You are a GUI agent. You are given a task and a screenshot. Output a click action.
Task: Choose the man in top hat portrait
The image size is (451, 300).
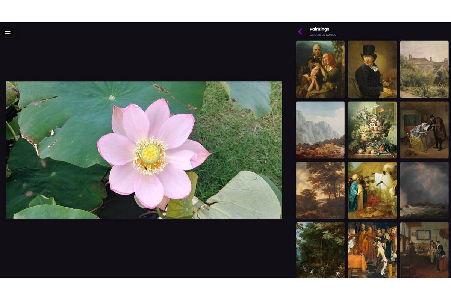[x=372, y=69]
